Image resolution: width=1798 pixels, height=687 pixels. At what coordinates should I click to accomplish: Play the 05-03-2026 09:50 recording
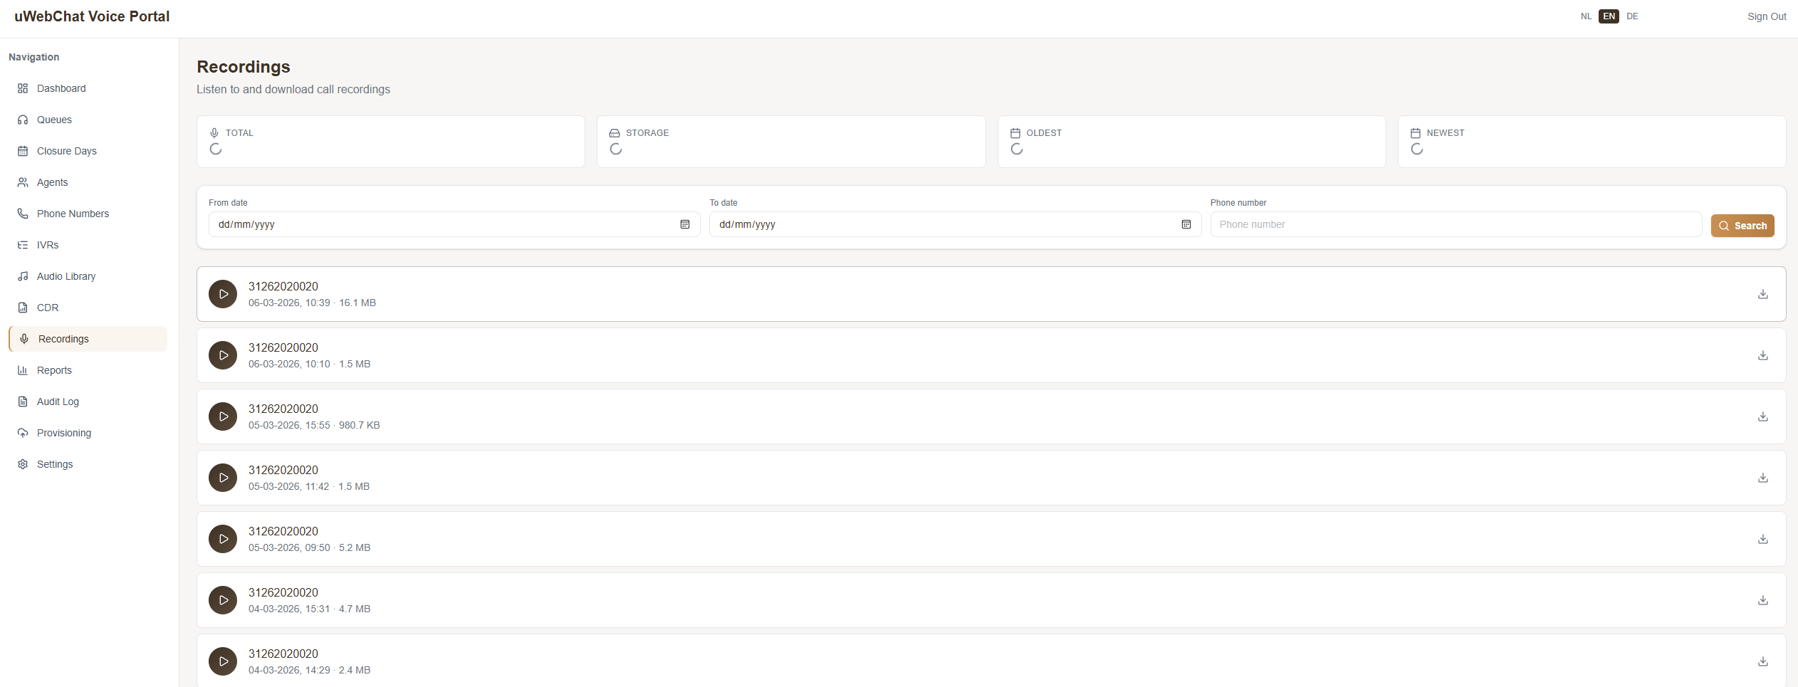pos(223,539)
